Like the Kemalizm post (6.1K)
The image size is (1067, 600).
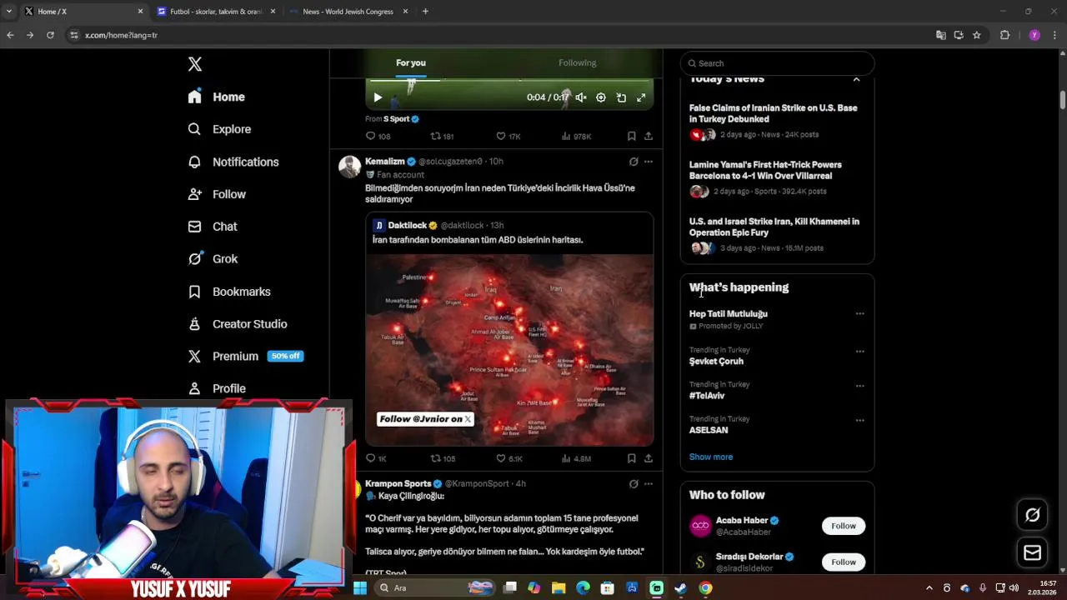[x=508, y=458]
